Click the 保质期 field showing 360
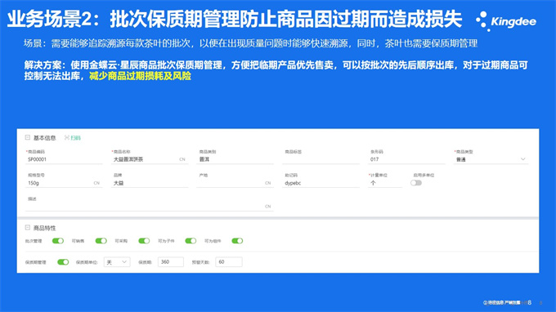The image size is (556, 312). [x=171, y=262]
